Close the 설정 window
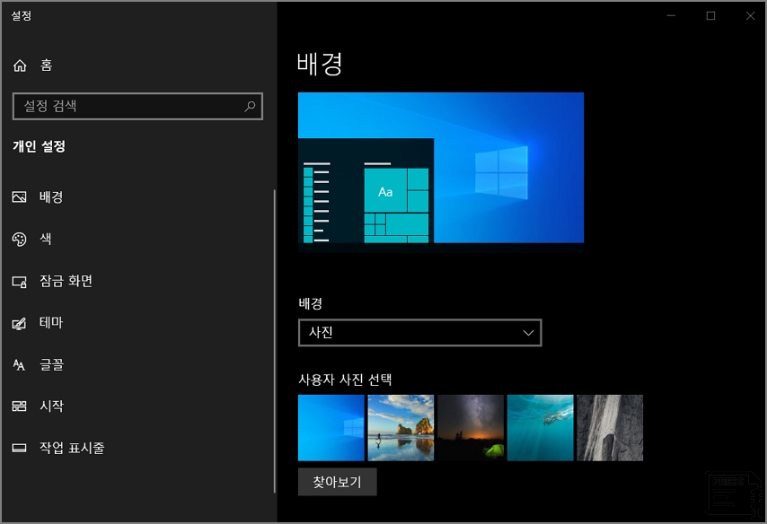The height and width of the screenshot is (524, 767). point(750,15)
